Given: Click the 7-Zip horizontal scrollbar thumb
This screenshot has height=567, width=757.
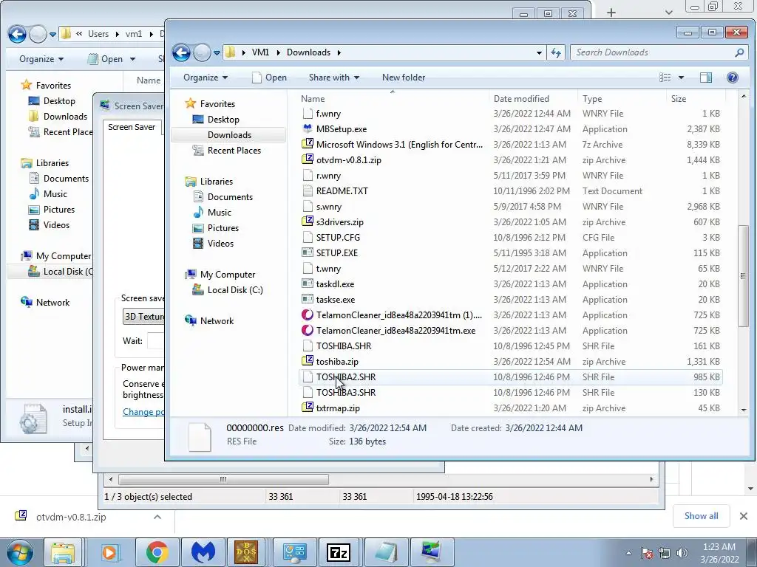Looking at the screenshot, I should 223,479.
